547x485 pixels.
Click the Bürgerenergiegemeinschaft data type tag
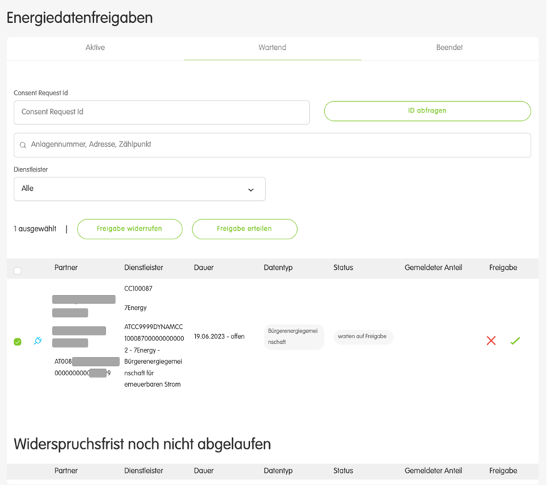(x=293, y=337)
